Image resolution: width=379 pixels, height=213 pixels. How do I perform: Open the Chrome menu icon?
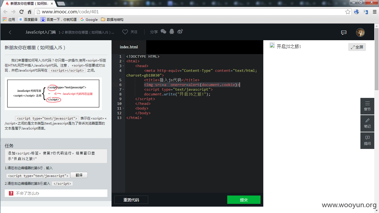coord(374,12)
